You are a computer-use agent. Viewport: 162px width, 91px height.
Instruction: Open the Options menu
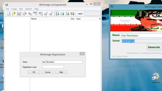[29, 9]
